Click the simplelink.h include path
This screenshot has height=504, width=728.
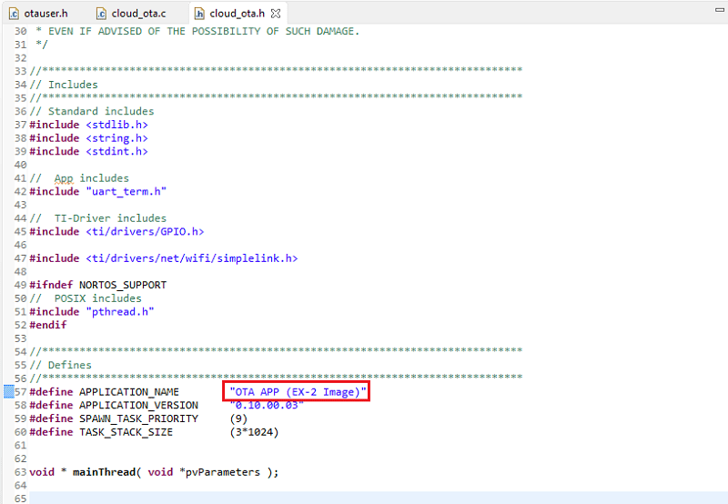coord(192,258)
